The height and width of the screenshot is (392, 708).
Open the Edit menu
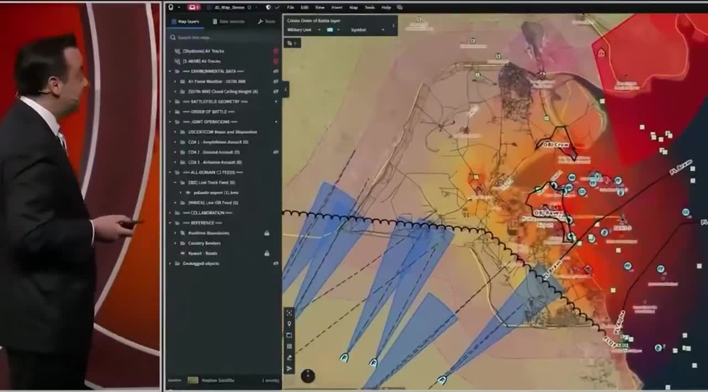click(x=305, y=7)
